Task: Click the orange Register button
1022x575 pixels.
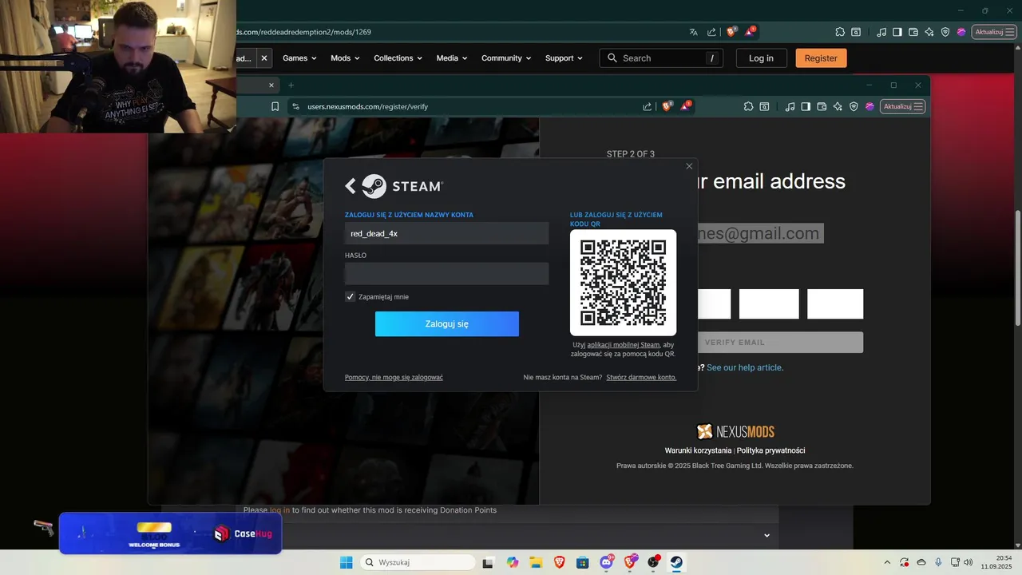Action: click(821, 58)
